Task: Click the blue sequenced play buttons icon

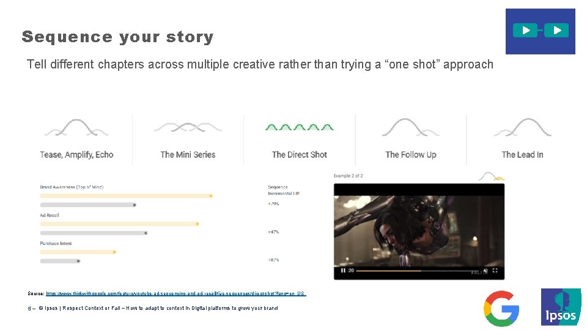Action: pyautogui.click(x=540, y=31)
